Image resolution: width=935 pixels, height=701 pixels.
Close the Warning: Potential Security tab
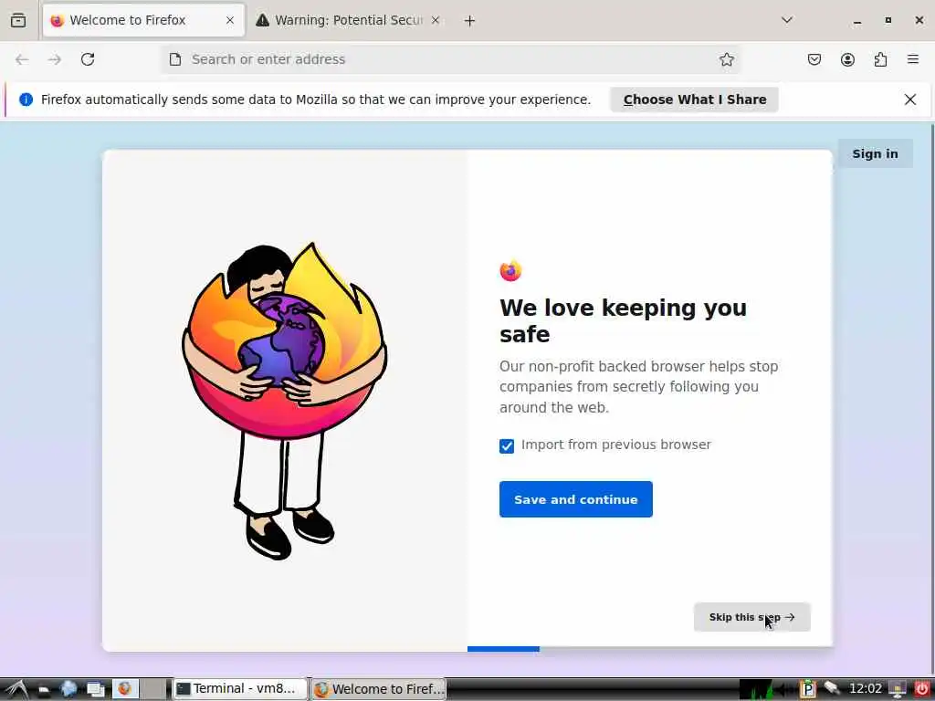click(x=436, y=20)
